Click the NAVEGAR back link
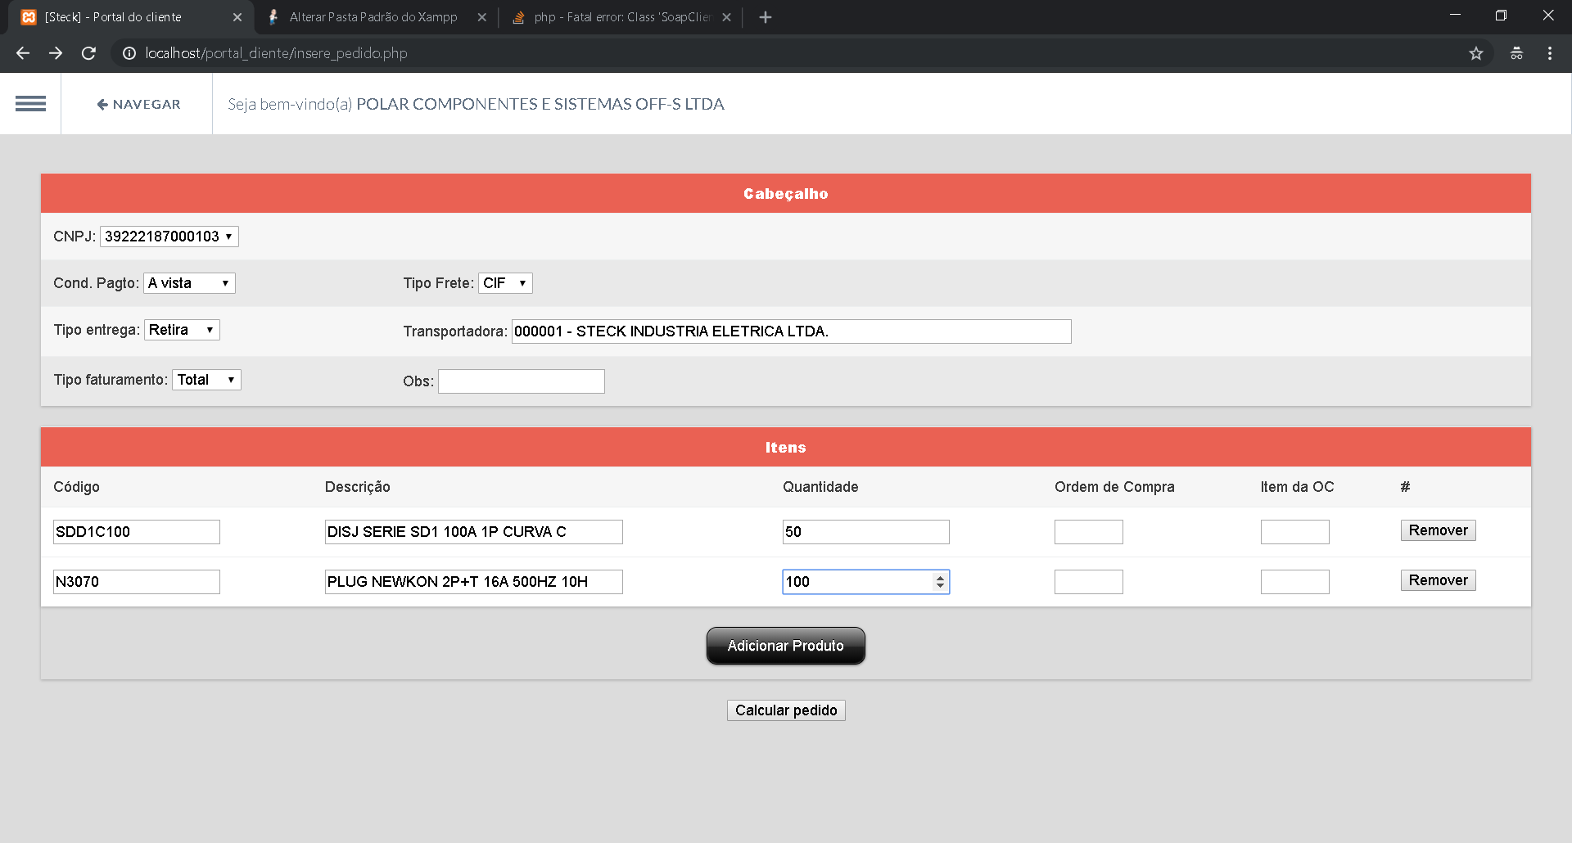The width and height of the screenshot is (1572, 843). point(138,104)
